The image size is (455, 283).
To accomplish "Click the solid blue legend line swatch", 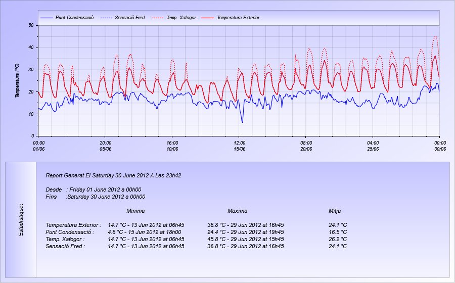I will pos(46,18).
